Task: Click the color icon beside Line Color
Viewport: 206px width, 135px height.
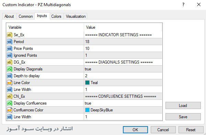Action: tap(10, 83)
